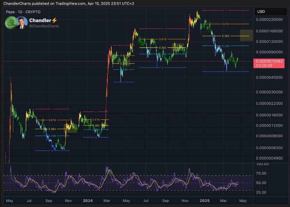Click RSI scale value 25.00
The height and width of the screenshot is (207, 290).
tap(261, 193)
